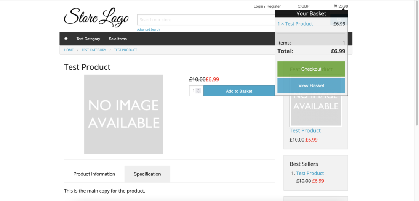Open the £ GBP currency selector

coord(304,6)
